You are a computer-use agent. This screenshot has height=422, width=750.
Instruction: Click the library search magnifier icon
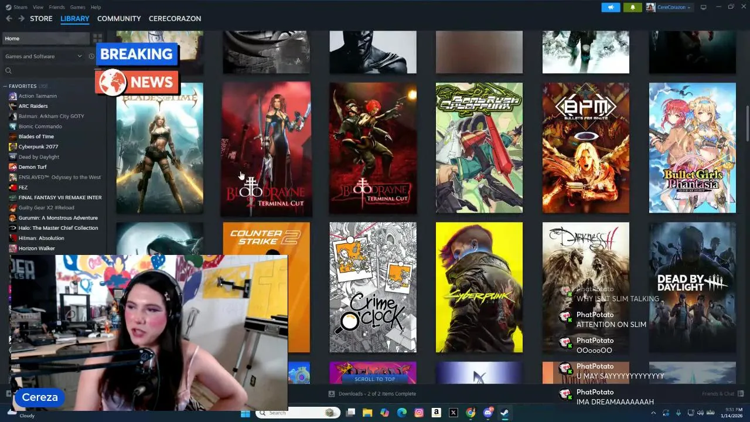8,71
